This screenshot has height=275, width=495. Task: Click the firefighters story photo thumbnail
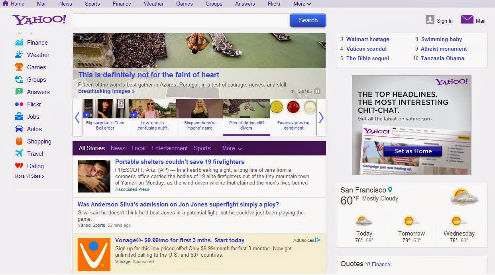(94, 176)
